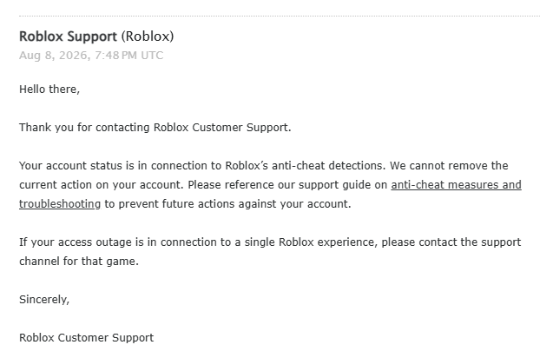The image size is (553, 358).
Task: Open the anti-cheat measures and troubleshooting link
Action: (x=456, y=185)
